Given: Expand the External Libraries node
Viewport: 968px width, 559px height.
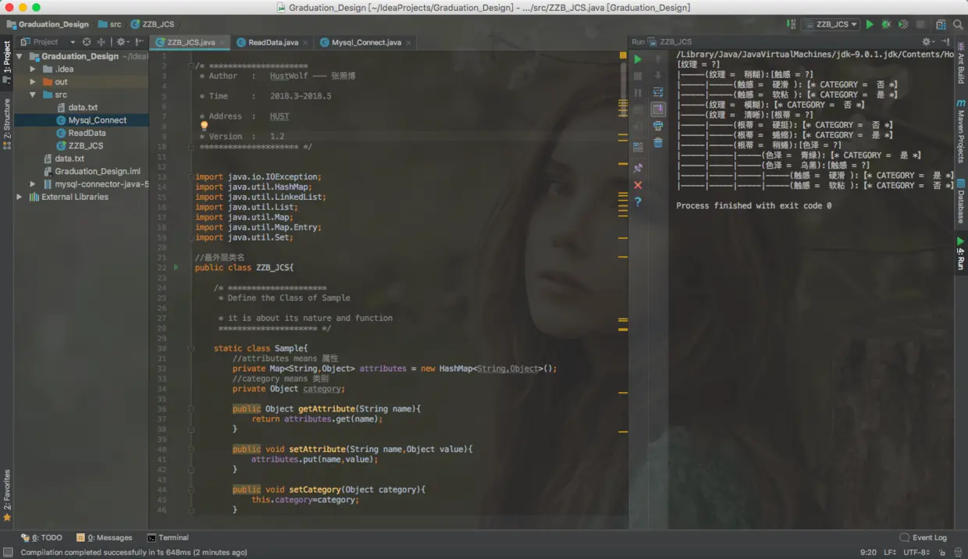Looking at the screenshot, I should pyautogui.click(x=20, y=197).
